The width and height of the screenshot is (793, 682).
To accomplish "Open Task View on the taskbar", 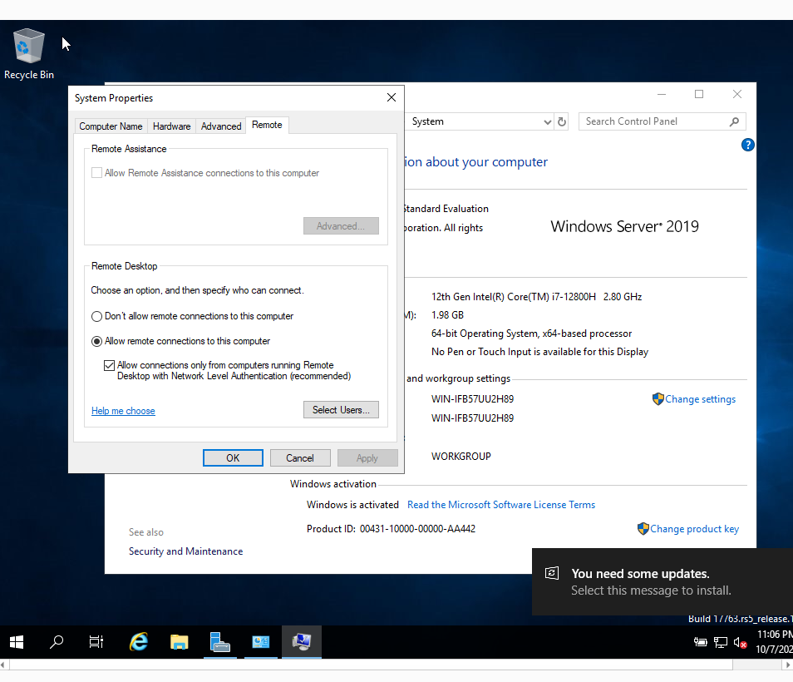I will (x=96, y=642).
